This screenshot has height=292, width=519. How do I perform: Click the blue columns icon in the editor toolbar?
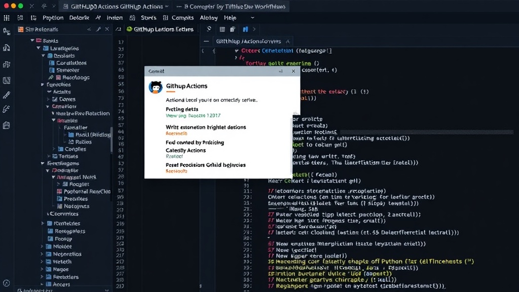[245, 29]
